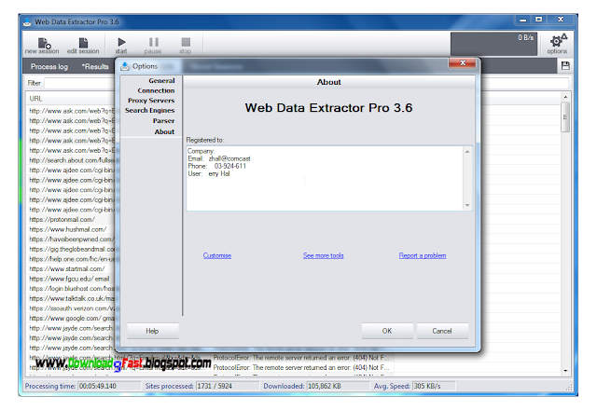
Task: Select the https://www.talktalk.co.uk row
Action: coord(71,298)
